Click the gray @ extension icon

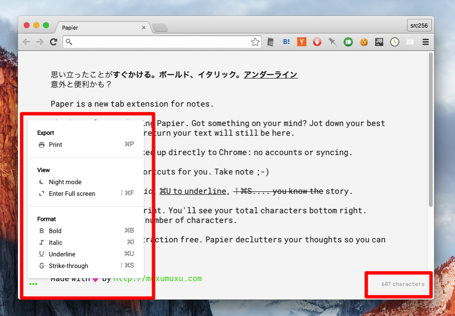(x=270, y=42)
